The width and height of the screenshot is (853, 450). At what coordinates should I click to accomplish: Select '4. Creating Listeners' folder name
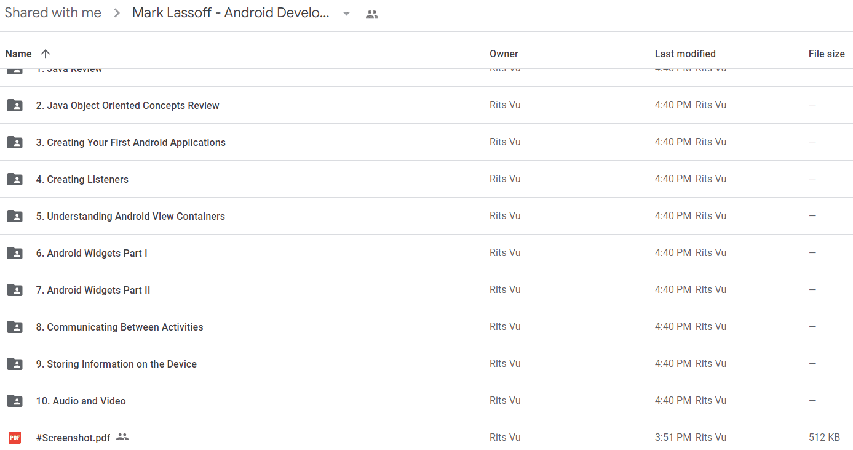82,179
